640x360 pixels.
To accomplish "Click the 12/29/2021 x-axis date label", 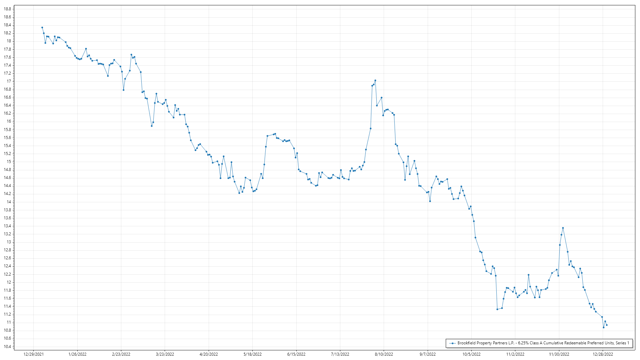I will tap(33, 354).
